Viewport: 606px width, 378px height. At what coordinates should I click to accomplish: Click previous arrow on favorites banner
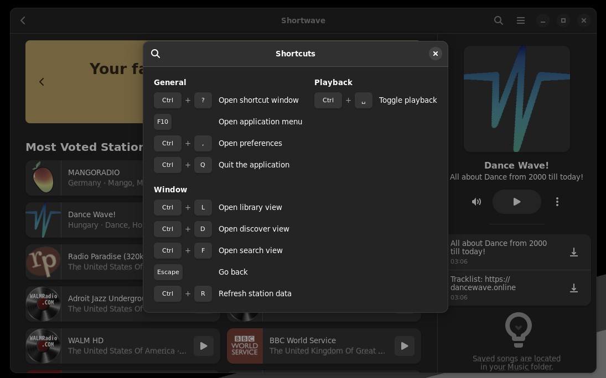[x=42, y=82]
